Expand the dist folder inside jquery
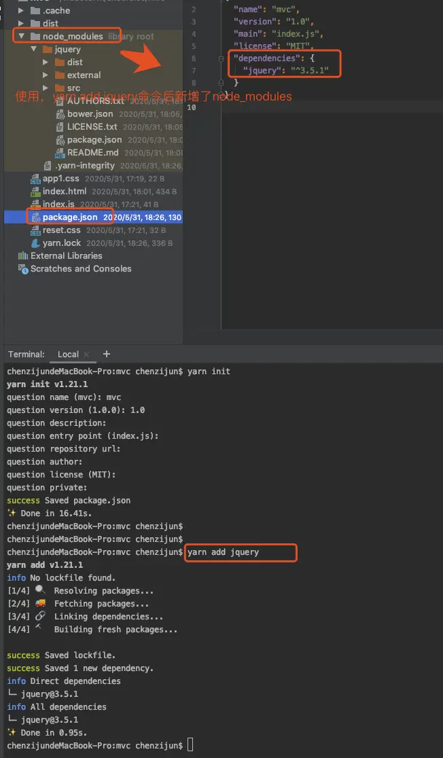 46,62
